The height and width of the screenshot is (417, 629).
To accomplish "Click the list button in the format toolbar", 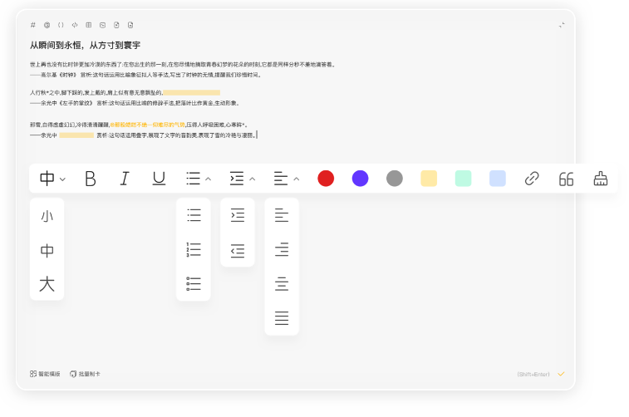I will pos(194,179).
